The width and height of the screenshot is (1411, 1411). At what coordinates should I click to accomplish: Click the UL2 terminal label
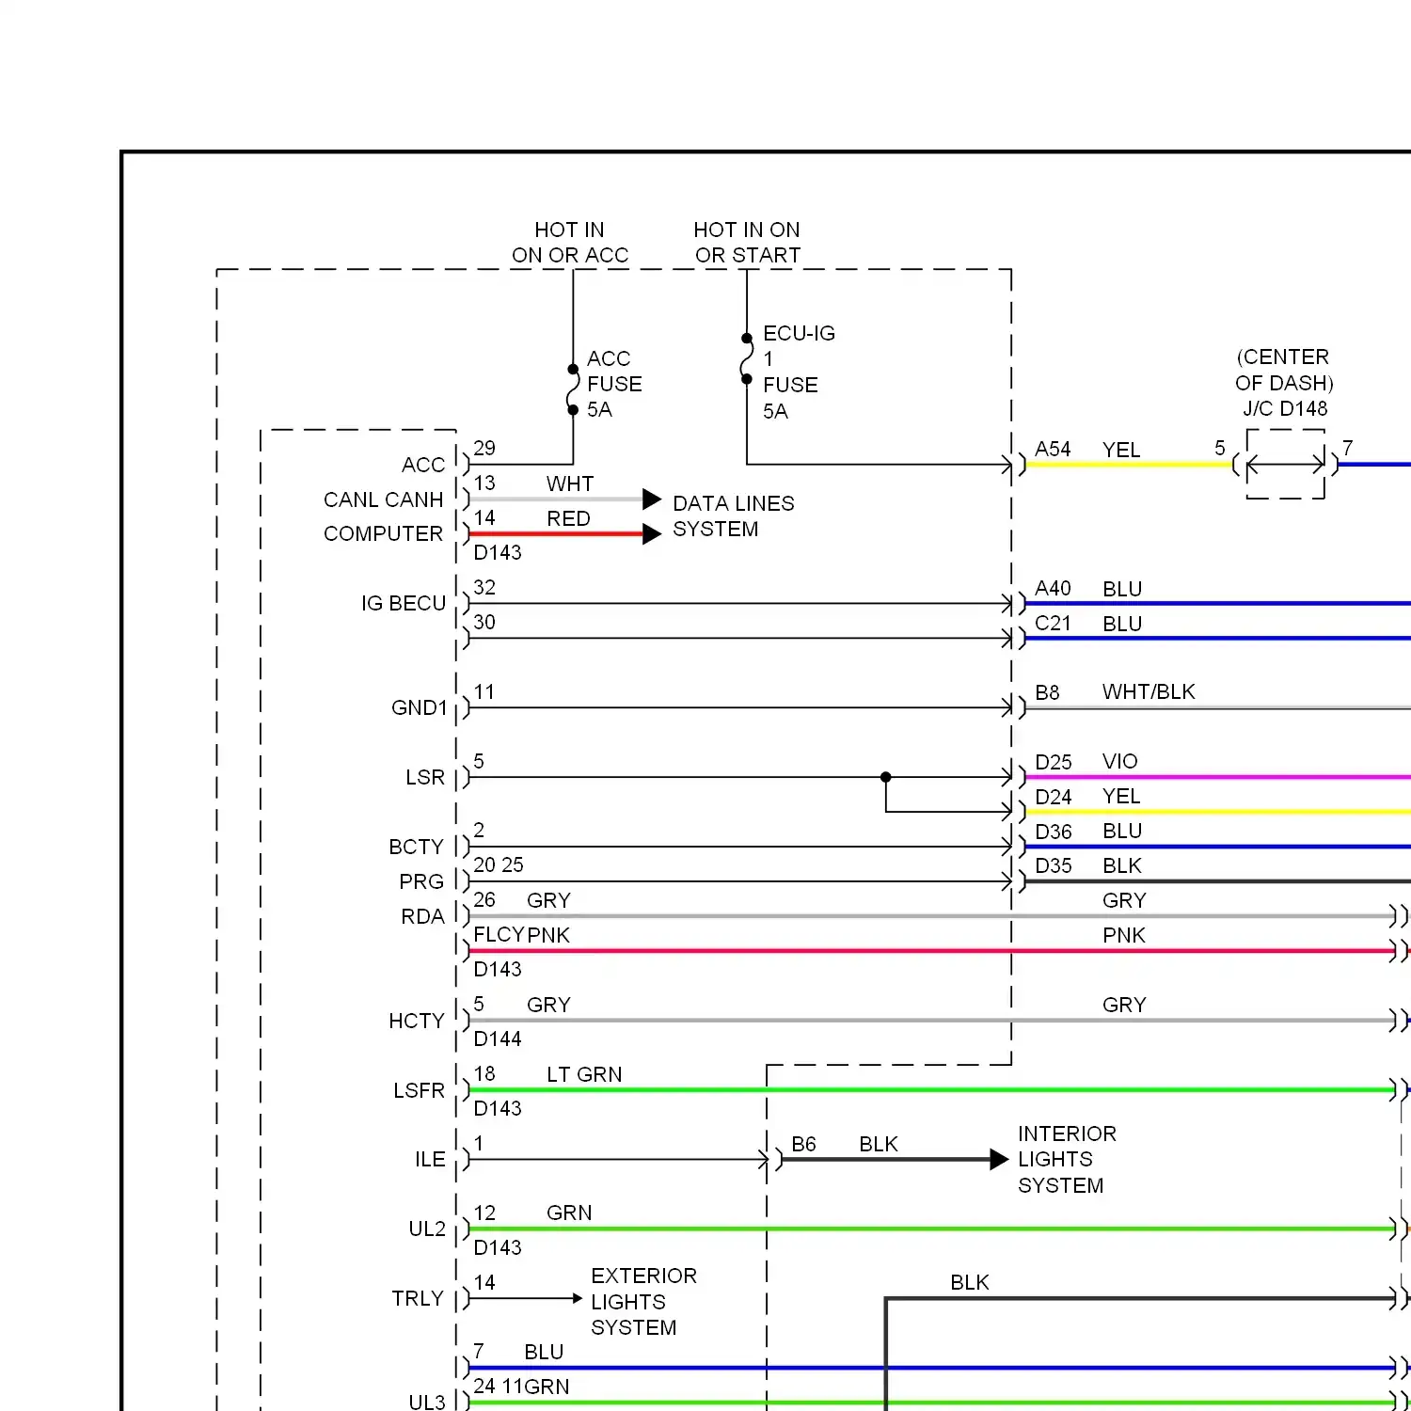point(427,1229)
